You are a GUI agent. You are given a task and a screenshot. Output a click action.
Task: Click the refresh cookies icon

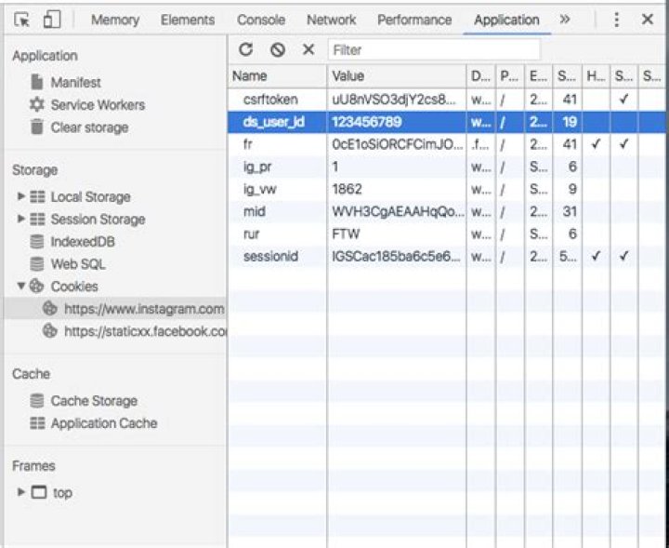(245, 49)
